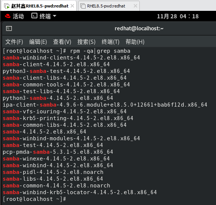
Task: Click the samba-test-4.14.5-2 package line
Action: [53, 145]
